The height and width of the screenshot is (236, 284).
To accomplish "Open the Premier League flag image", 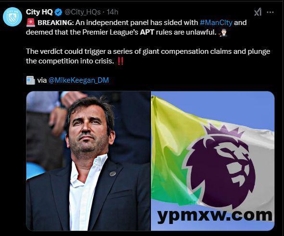I will [212, 161].
